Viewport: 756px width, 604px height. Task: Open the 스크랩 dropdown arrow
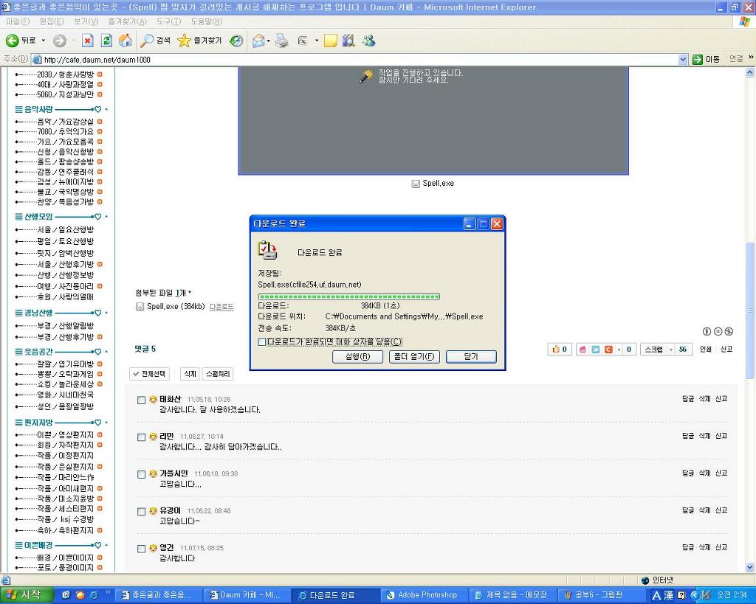(670, 350)
